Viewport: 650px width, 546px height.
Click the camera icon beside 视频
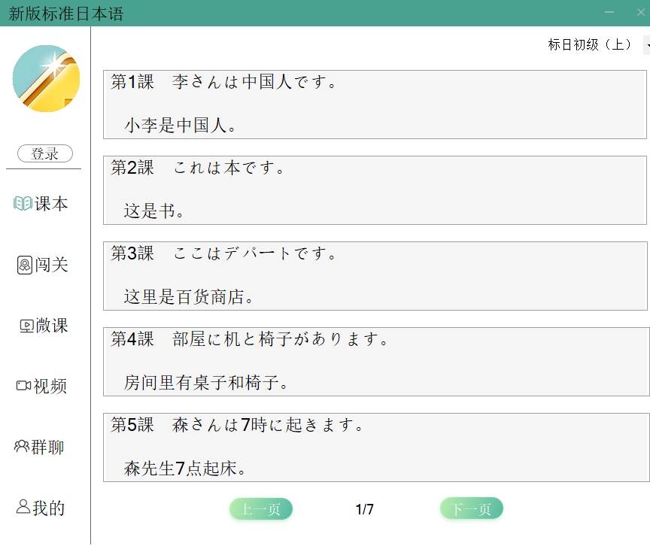[23, 386]
